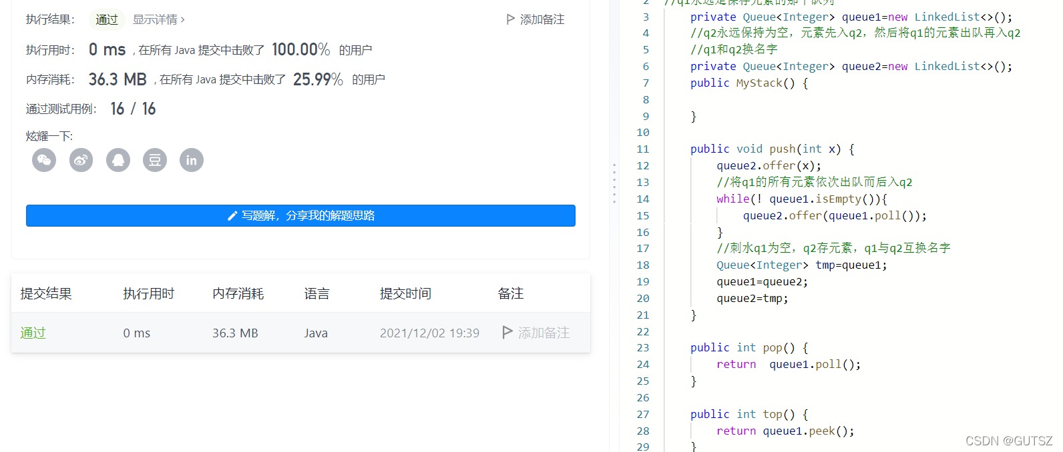Place cursor on Queue<Integer> tmp=queue1; line
Screen dimensions: 1063x452
802,265
